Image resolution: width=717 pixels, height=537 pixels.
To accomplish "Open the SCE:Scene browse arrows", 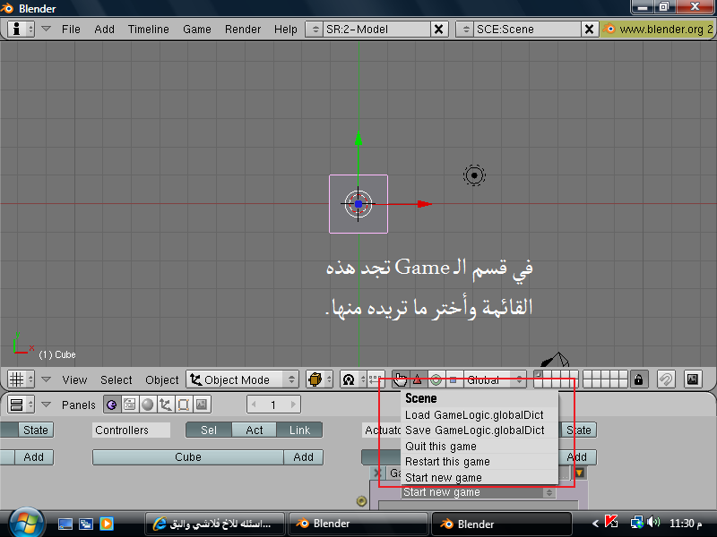I will click(465, 30).
